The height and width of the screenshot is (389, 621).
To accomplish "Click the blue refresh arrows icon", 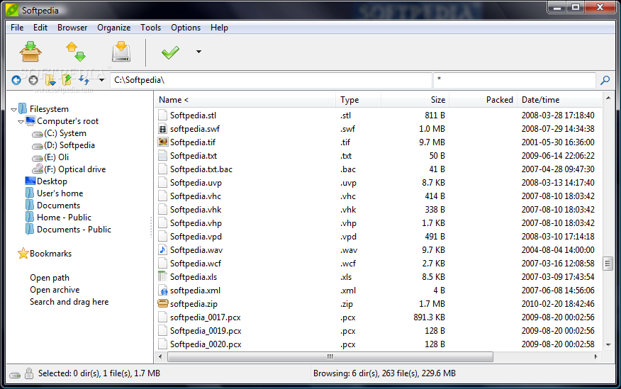I will click(84, 80).
